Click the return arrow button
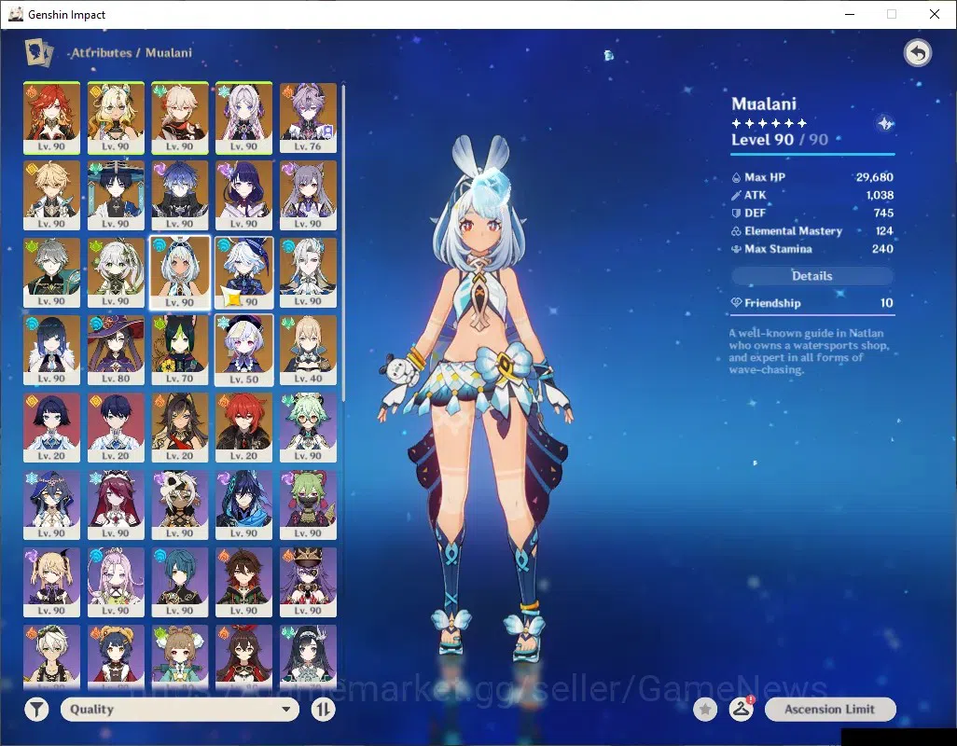The image size is (957, 746). coord(917,53)
